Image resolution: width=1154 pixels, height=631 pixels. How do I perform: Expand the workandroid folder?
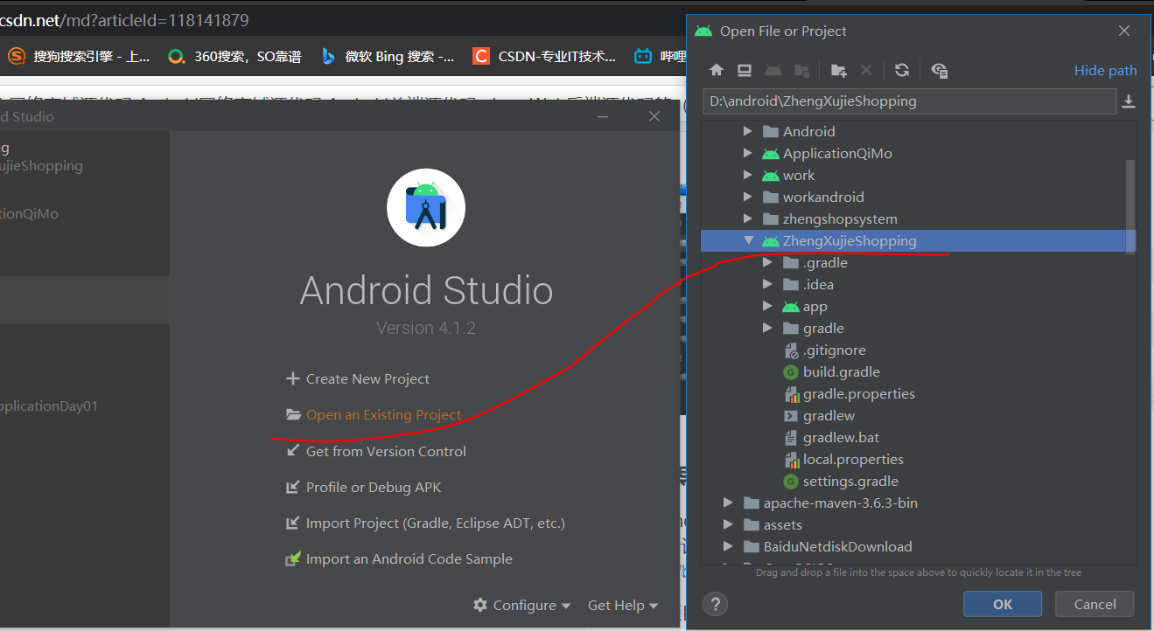click(x=747, y=197)
